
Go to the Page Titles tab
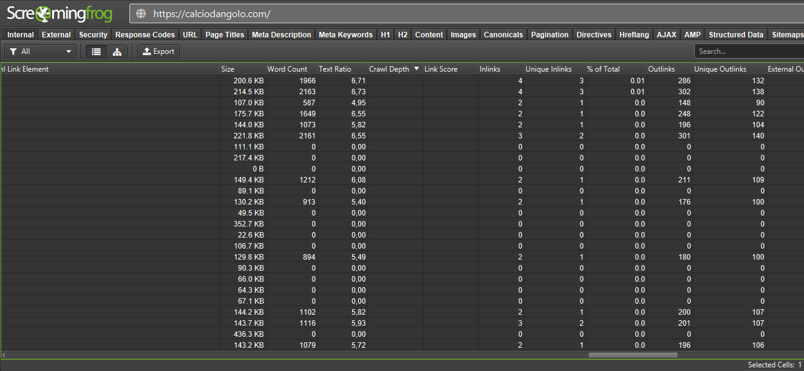point(224,35)
